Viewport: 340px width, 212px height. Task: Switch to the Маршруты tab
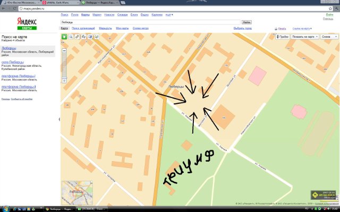click(105, 28)
